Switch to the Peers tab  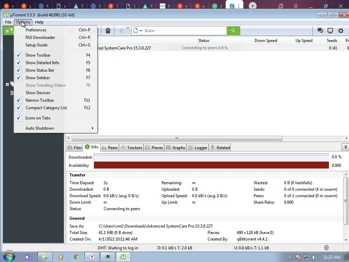click(109, 147)
